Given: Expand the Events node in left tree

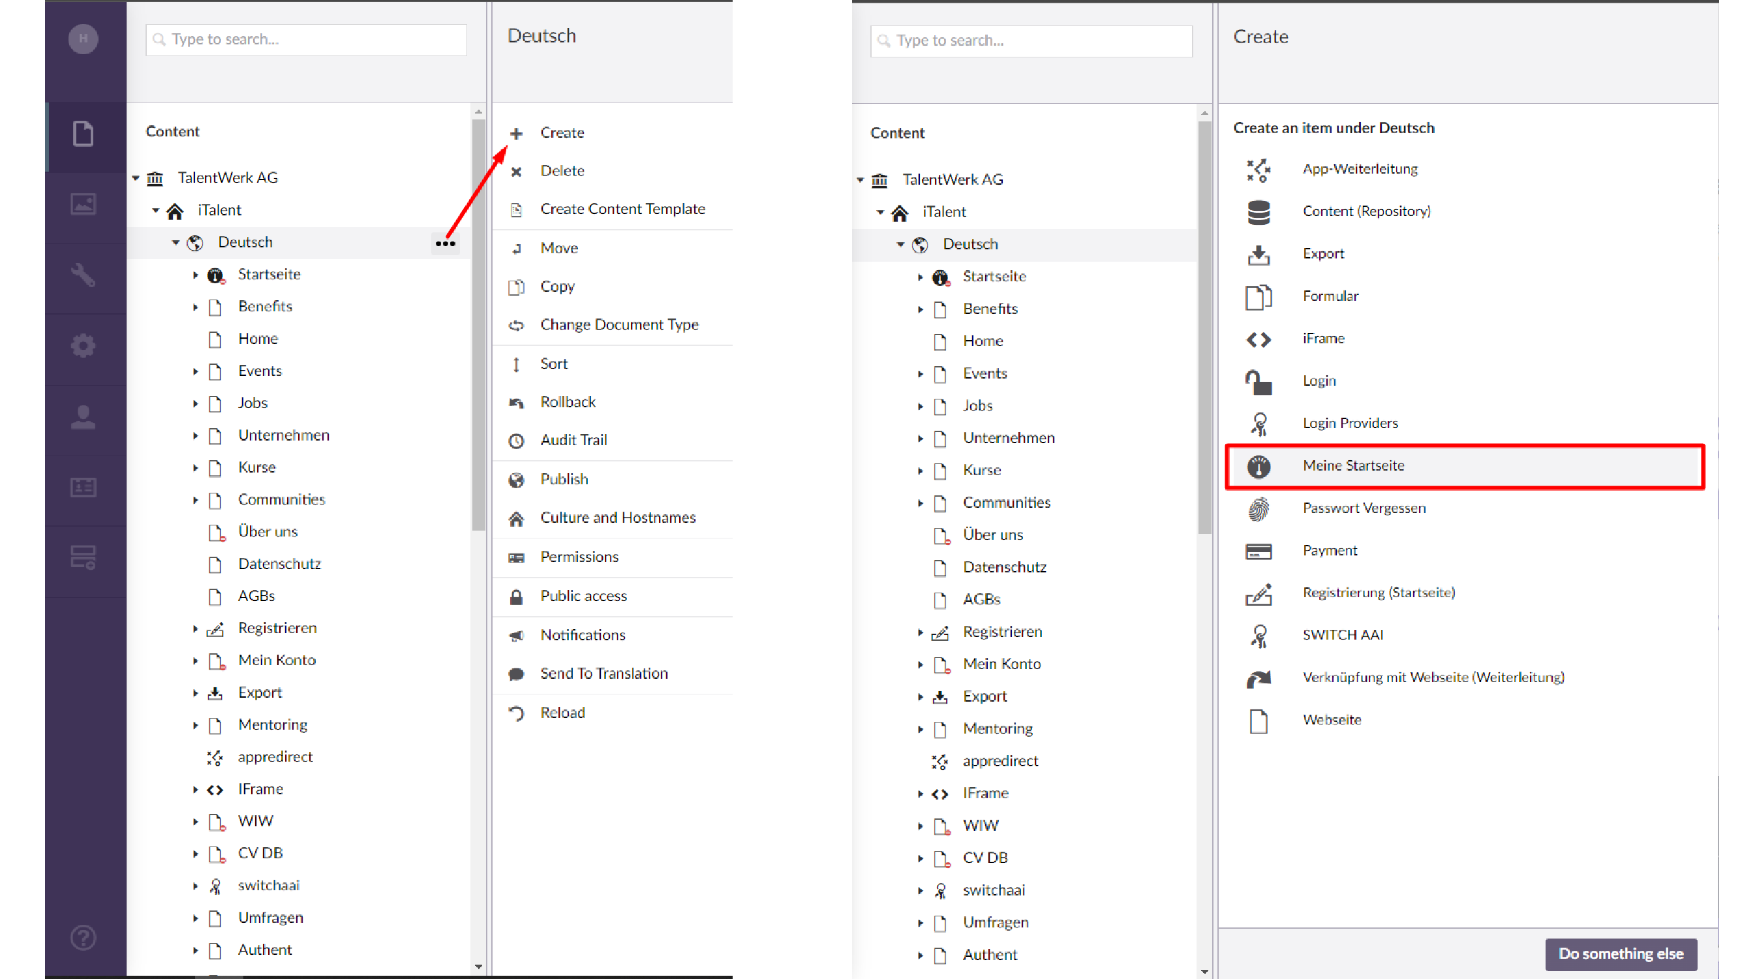Looking at the screenshot, I should [195, 371].
